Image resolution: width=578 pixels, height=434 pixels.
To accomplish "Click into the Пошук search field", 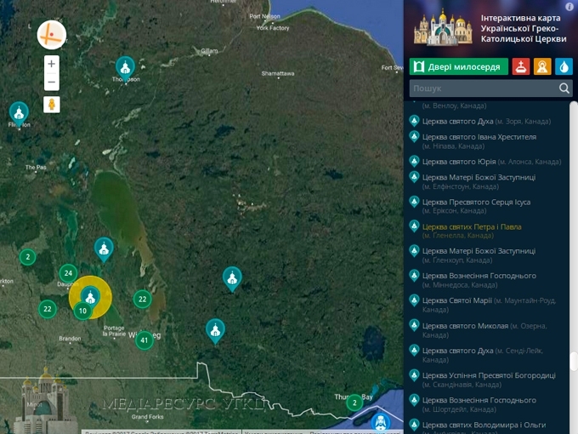I will pyautogui.click(x=484, y=89).
